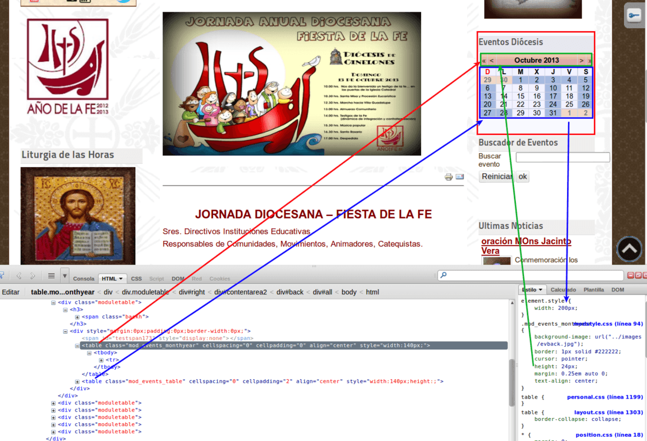
Task: Minimize the Firebug panel with red minus icon
Action: tap(631, 276)
